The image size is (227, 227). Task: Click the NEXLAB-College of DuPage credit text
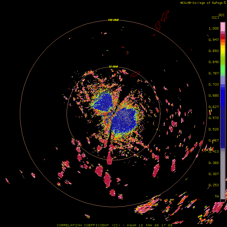click(201, 3)
